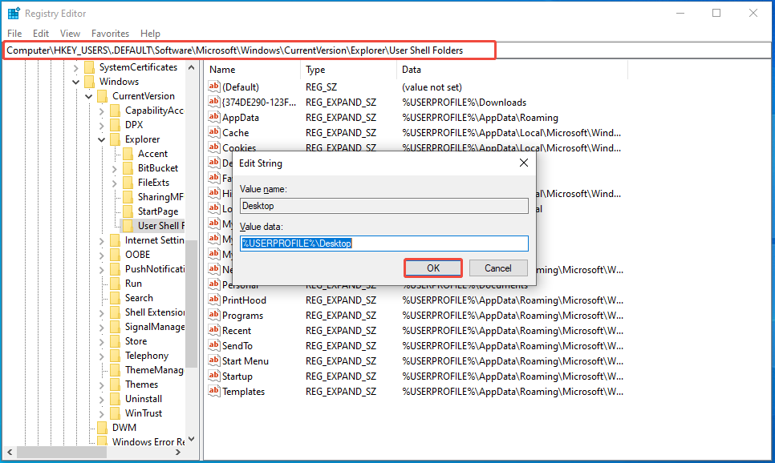Screen dimensions: 775x463
Task: Click the string icon beside Programs value
Action: click(213, 315)
